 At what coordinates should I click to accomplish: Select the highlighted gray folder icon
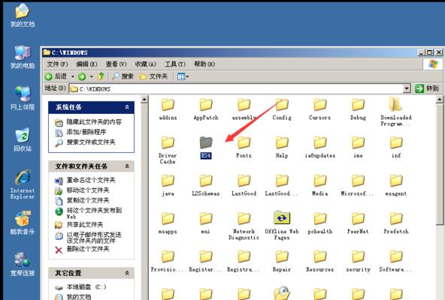point(206,142)
